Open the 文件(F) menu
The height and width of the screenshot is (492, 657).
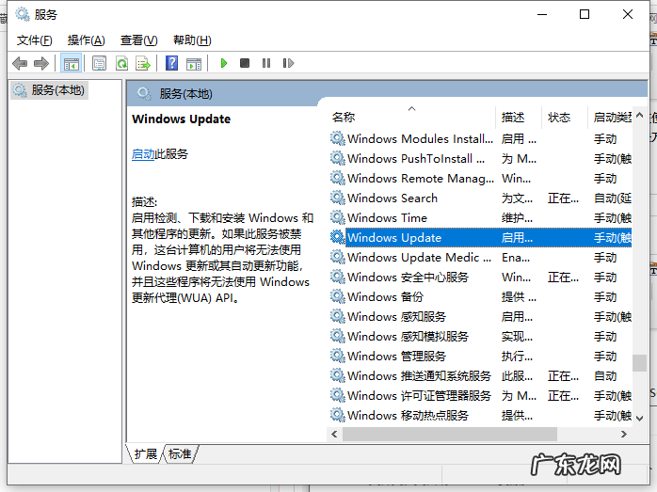35,40
